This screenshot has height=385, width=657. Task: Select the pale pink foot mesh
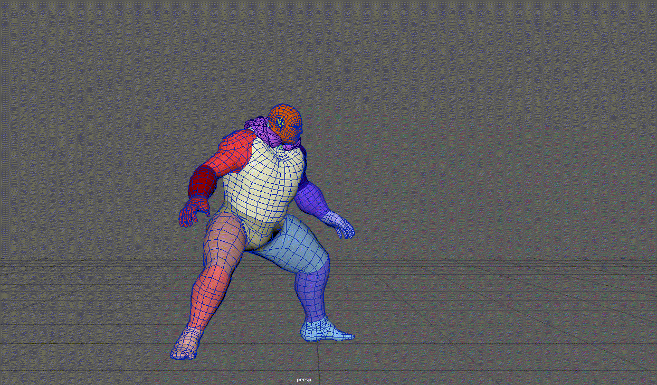[x=186, y=344]
